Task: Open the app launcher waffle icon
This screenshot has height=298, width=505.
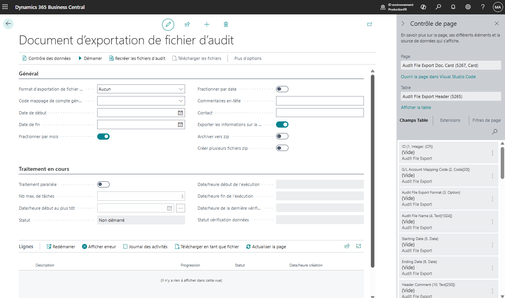Action: 5,7
